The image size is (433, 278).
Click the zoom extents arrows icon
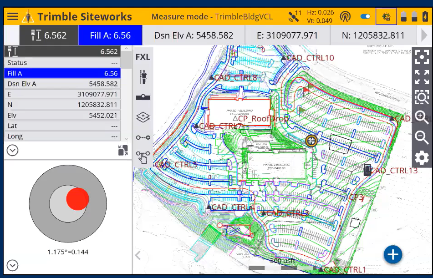point(422,77)
